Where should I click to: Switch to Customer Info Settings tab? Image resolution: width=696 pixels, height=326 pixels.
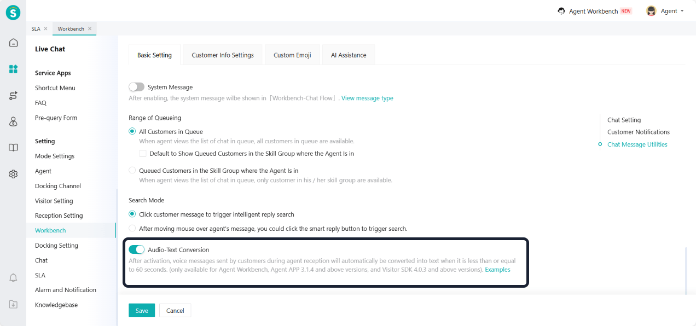pyautogui.click(x=223, y=55)
